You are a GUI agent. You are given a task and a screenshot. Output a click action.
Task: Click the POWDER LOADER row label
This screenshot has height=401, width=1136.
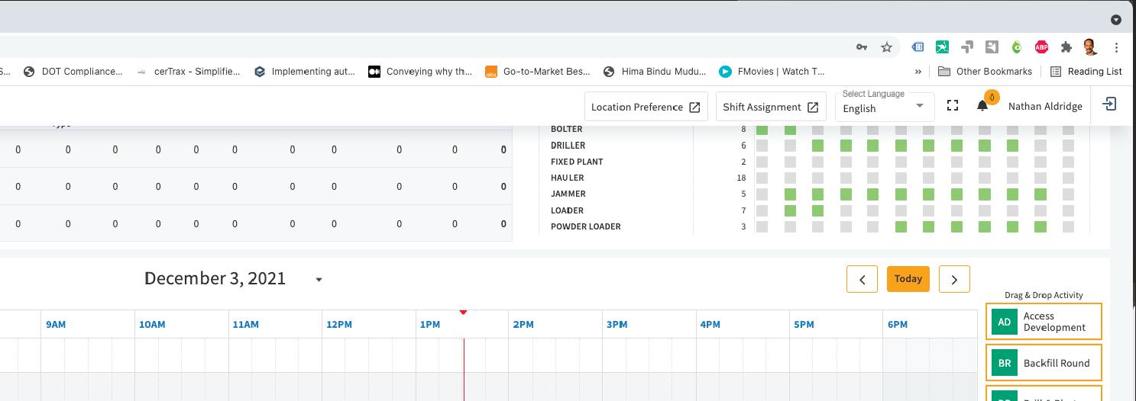tap(585, 226)
